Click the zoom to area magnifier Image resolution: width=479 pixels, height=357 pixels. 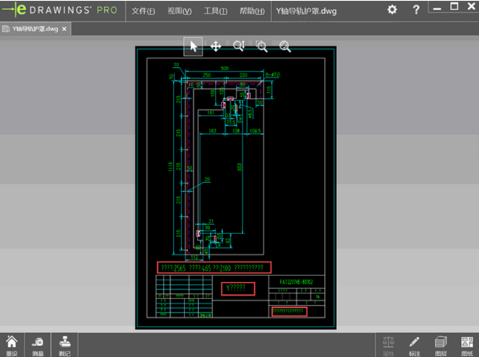[239, 46]
